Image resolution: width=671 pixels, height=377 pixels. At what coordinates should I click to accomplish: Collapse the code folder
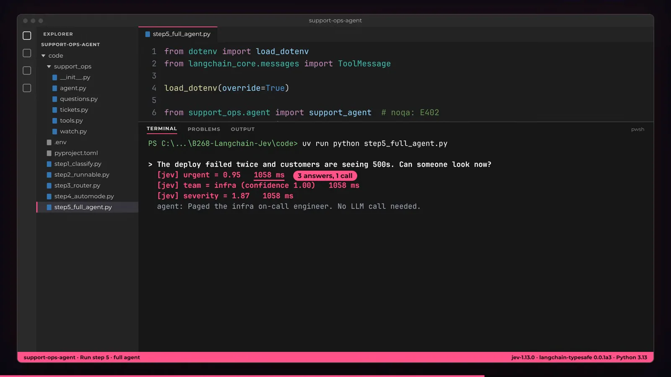pyautogui.click(x=43, y=56)
